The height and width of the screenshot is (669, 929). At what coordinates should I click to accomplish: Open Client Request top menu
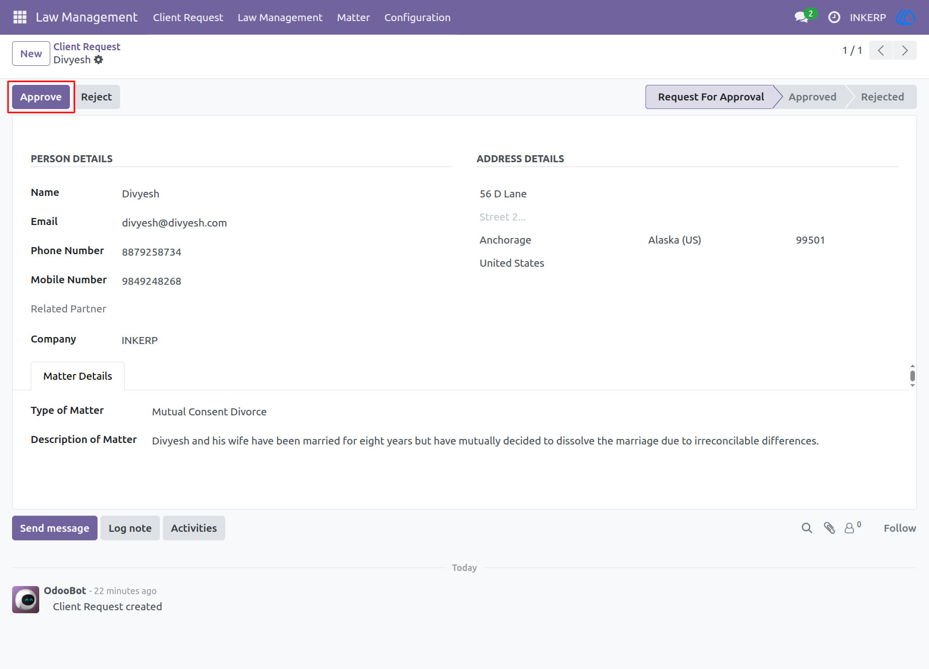click(x=188, y=17)
